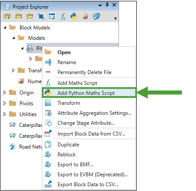
Task: Open the toolbar overflow options arrow
Action: (116, 19)
